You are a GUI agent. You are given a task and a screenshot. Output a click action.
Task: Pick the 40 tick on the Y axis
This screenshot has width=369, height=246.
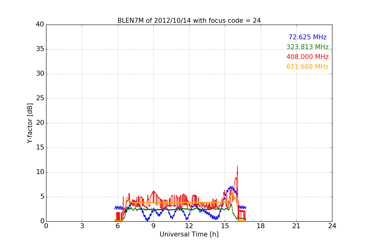[x=40, y=25]
